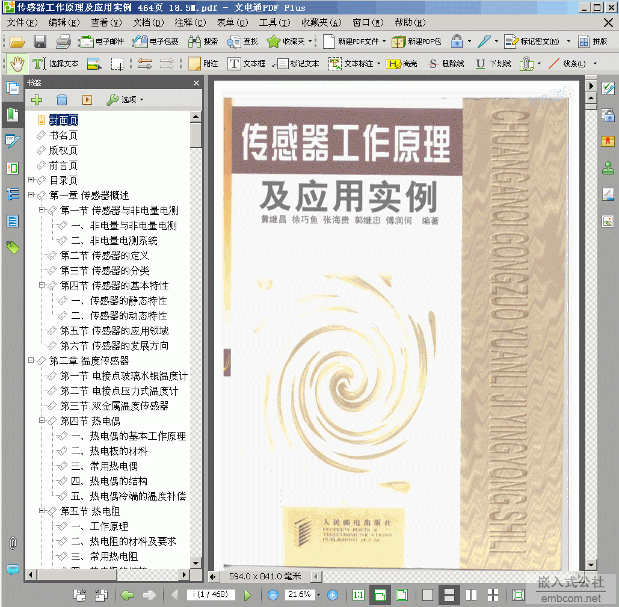
Task: Open 文档 menu
Action: click(x=149, y=23)
